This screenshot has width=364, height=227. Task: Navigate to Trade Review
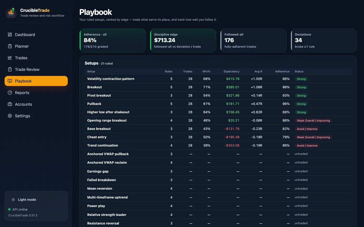(36, 69)
